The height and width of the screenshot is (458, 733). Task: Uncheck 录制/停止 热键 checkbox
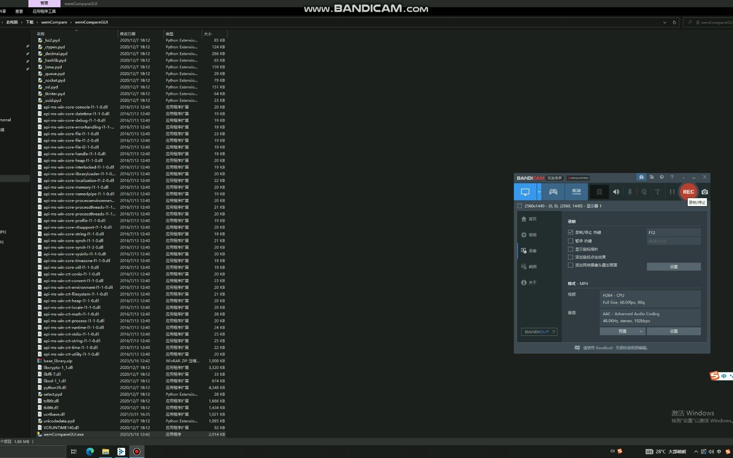(x=571, y=232)
